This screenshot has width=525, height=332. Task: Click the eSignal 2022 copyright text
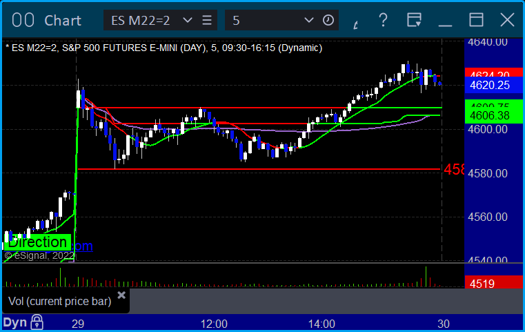pos(39,255)
